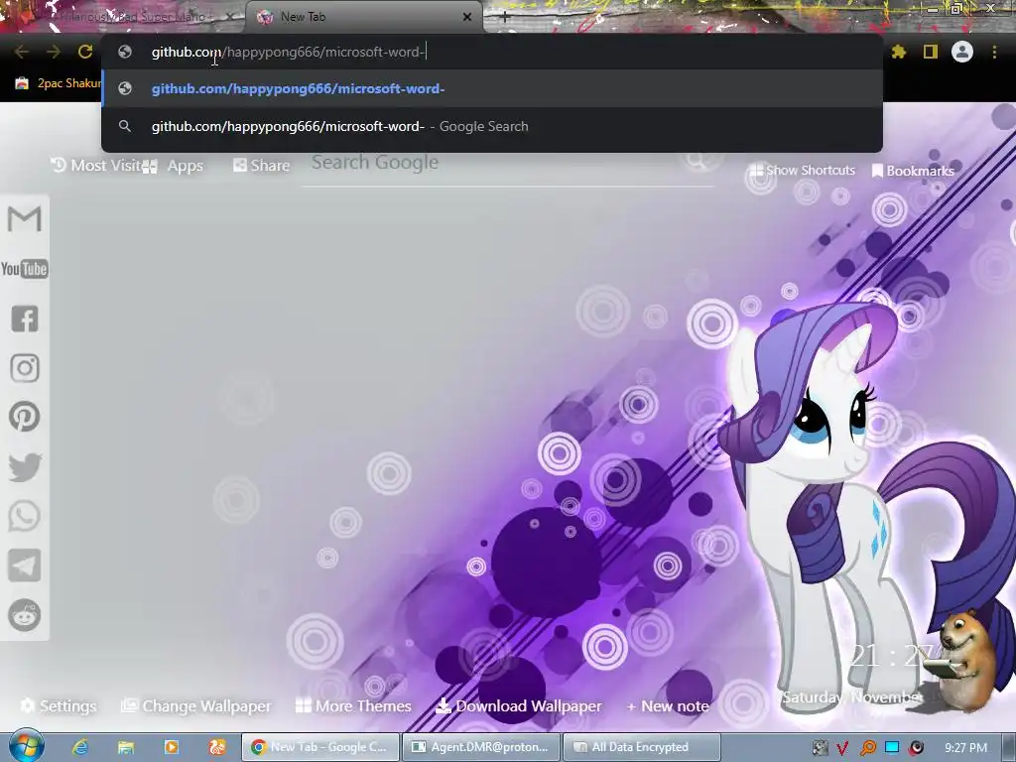Image resolution: width=1016 pixels, height=762 pixels.
Task: Open the Chrome profile avatar
Action: [x=962, y=52]
